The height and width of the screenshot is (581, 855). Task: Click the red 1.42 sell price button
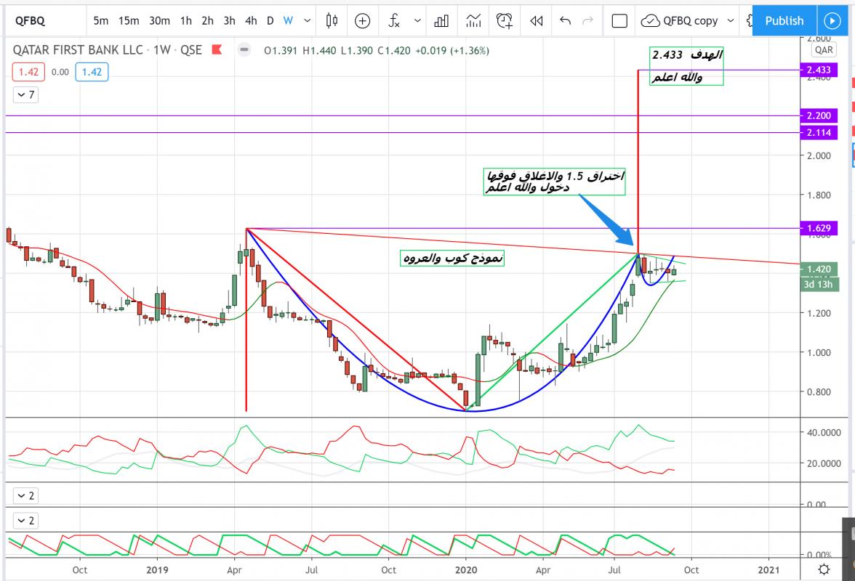(28, 72)
